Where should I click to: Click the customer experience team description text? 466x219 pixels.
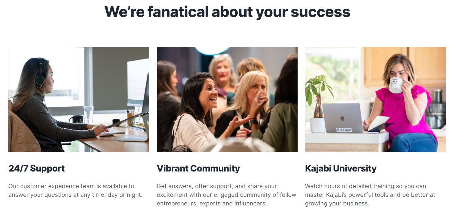click(x=75, y=190)
